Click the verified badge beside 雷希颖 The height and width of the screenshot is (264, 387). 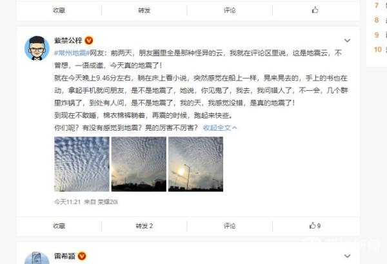82,256
